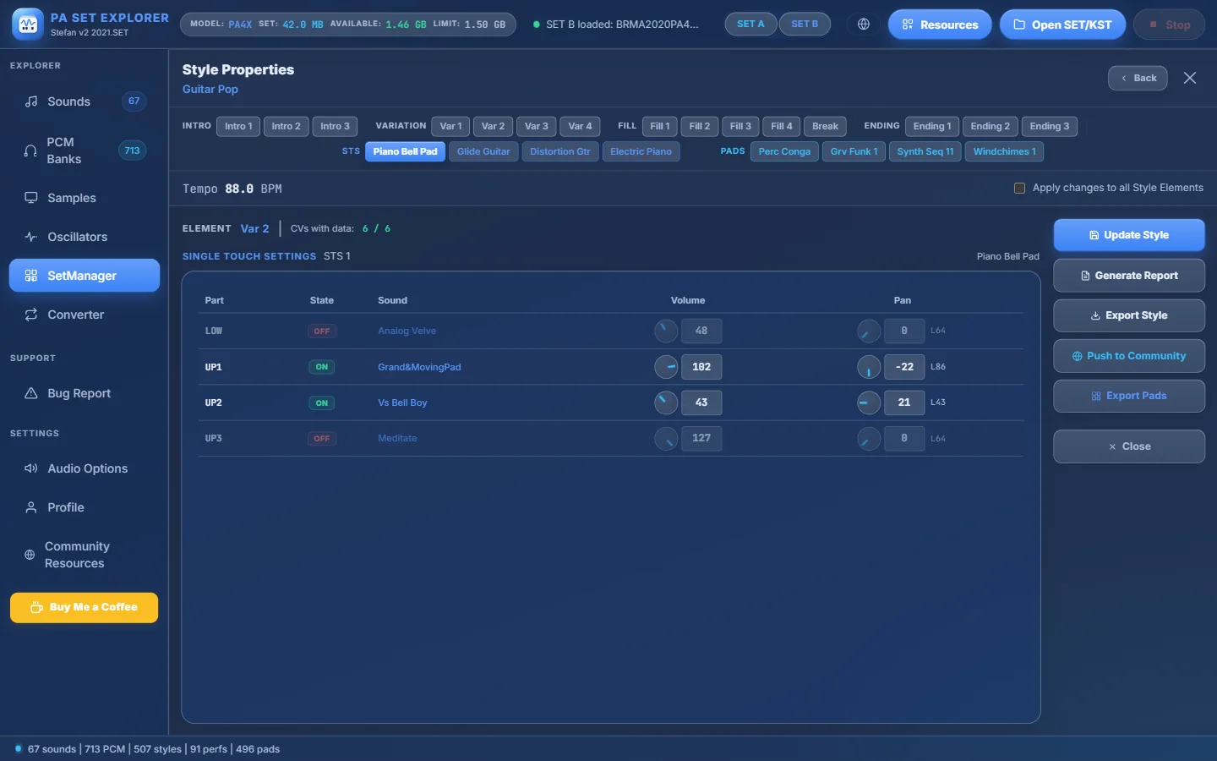Viewport: 1217px width, 761px height.
Task: Open the Resources panel
Action: tap(940, 25)
